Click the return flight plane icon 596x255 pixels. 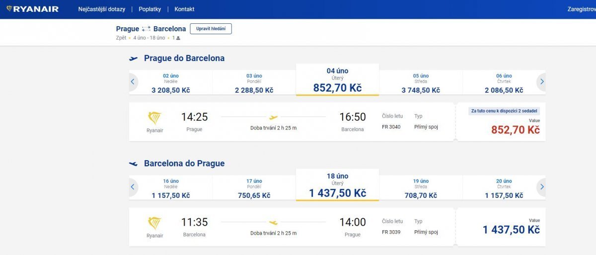[x=133, y=164]
